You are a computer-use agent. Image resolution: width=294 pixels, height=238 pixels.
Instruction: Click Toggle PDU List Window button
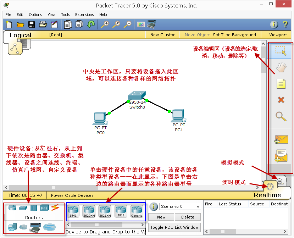174,227
